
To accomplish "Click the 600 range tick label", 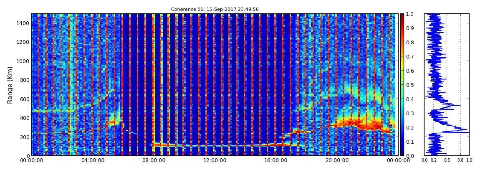I will (25, 99).
